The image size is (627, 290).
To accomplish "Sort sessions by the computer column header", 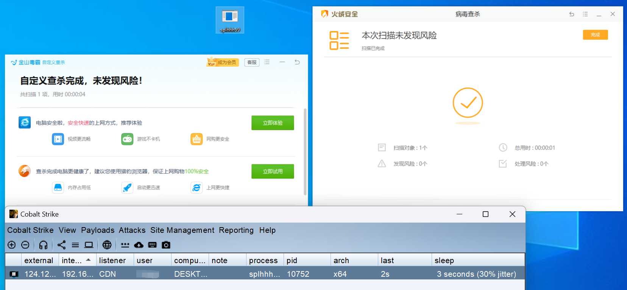I will tap(190, 260).
